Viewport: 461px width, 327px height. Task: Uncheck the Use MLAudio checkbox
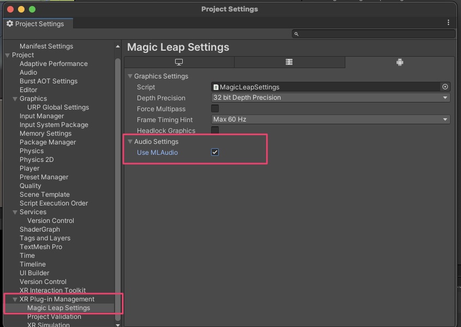(x=215, y=152)
